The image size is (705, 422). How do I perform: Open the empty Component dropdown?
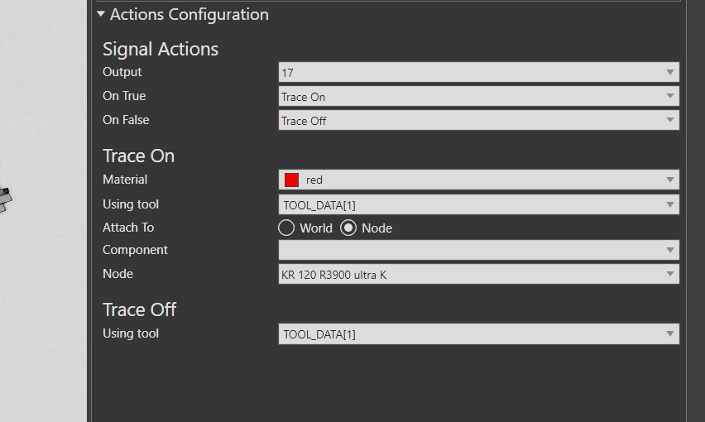472,250
